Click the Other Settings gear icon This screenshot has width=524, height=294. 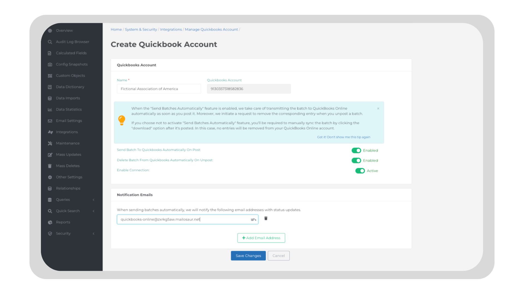[50, 177]
